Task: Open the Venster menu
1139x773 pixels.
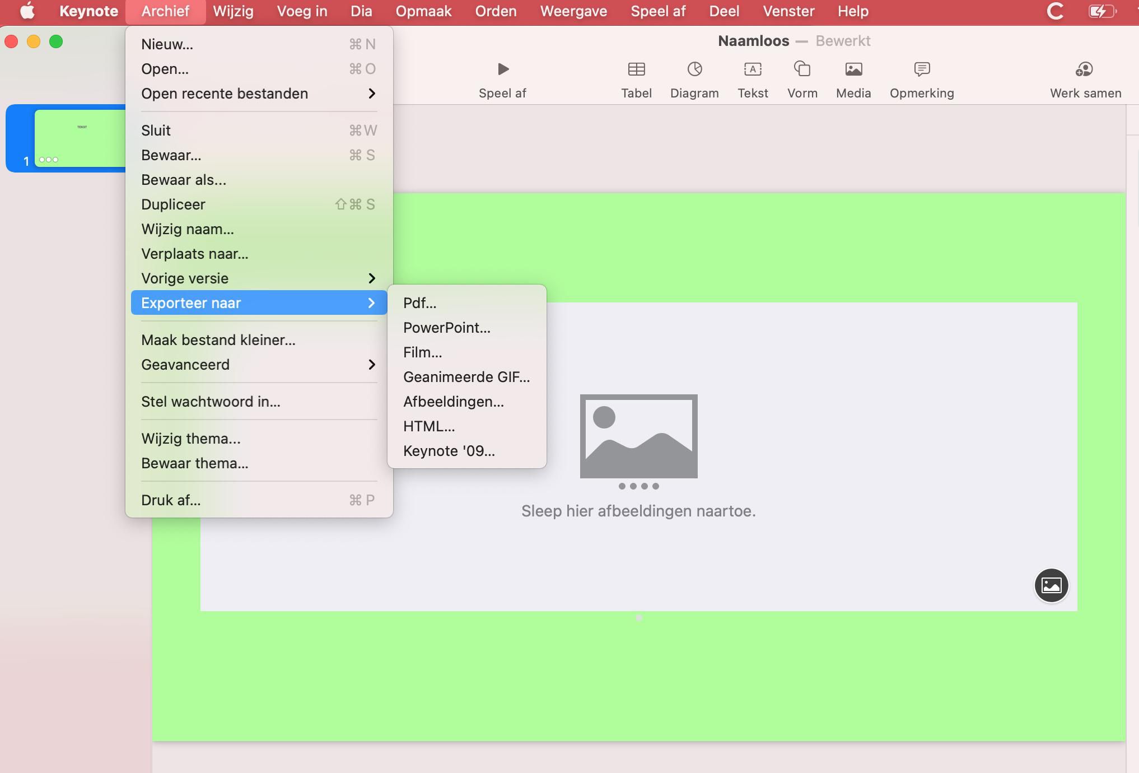Action: 788,11
